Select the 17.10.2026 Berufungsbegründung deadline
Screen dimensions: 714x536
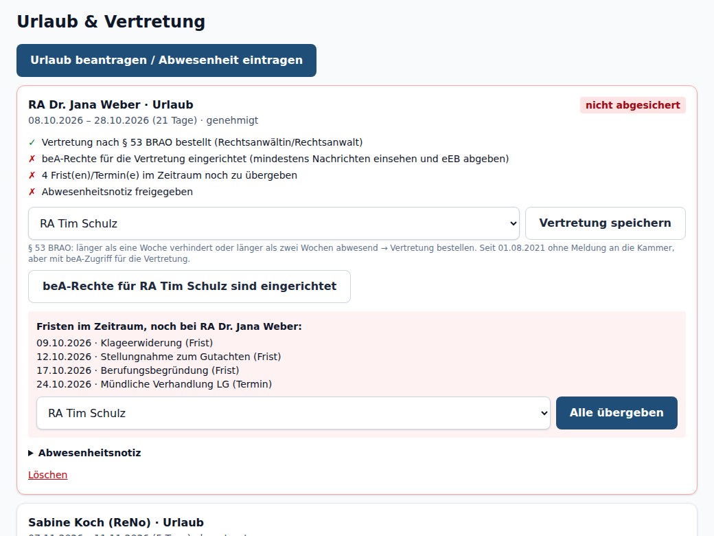pos(137,370)
